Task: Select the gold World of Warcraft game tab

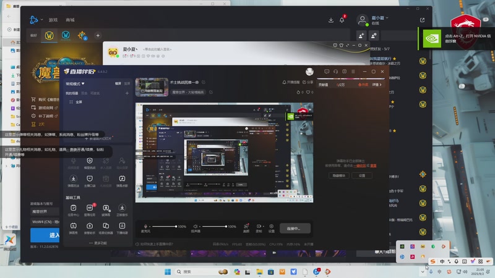Action: [x=49, y=36]
